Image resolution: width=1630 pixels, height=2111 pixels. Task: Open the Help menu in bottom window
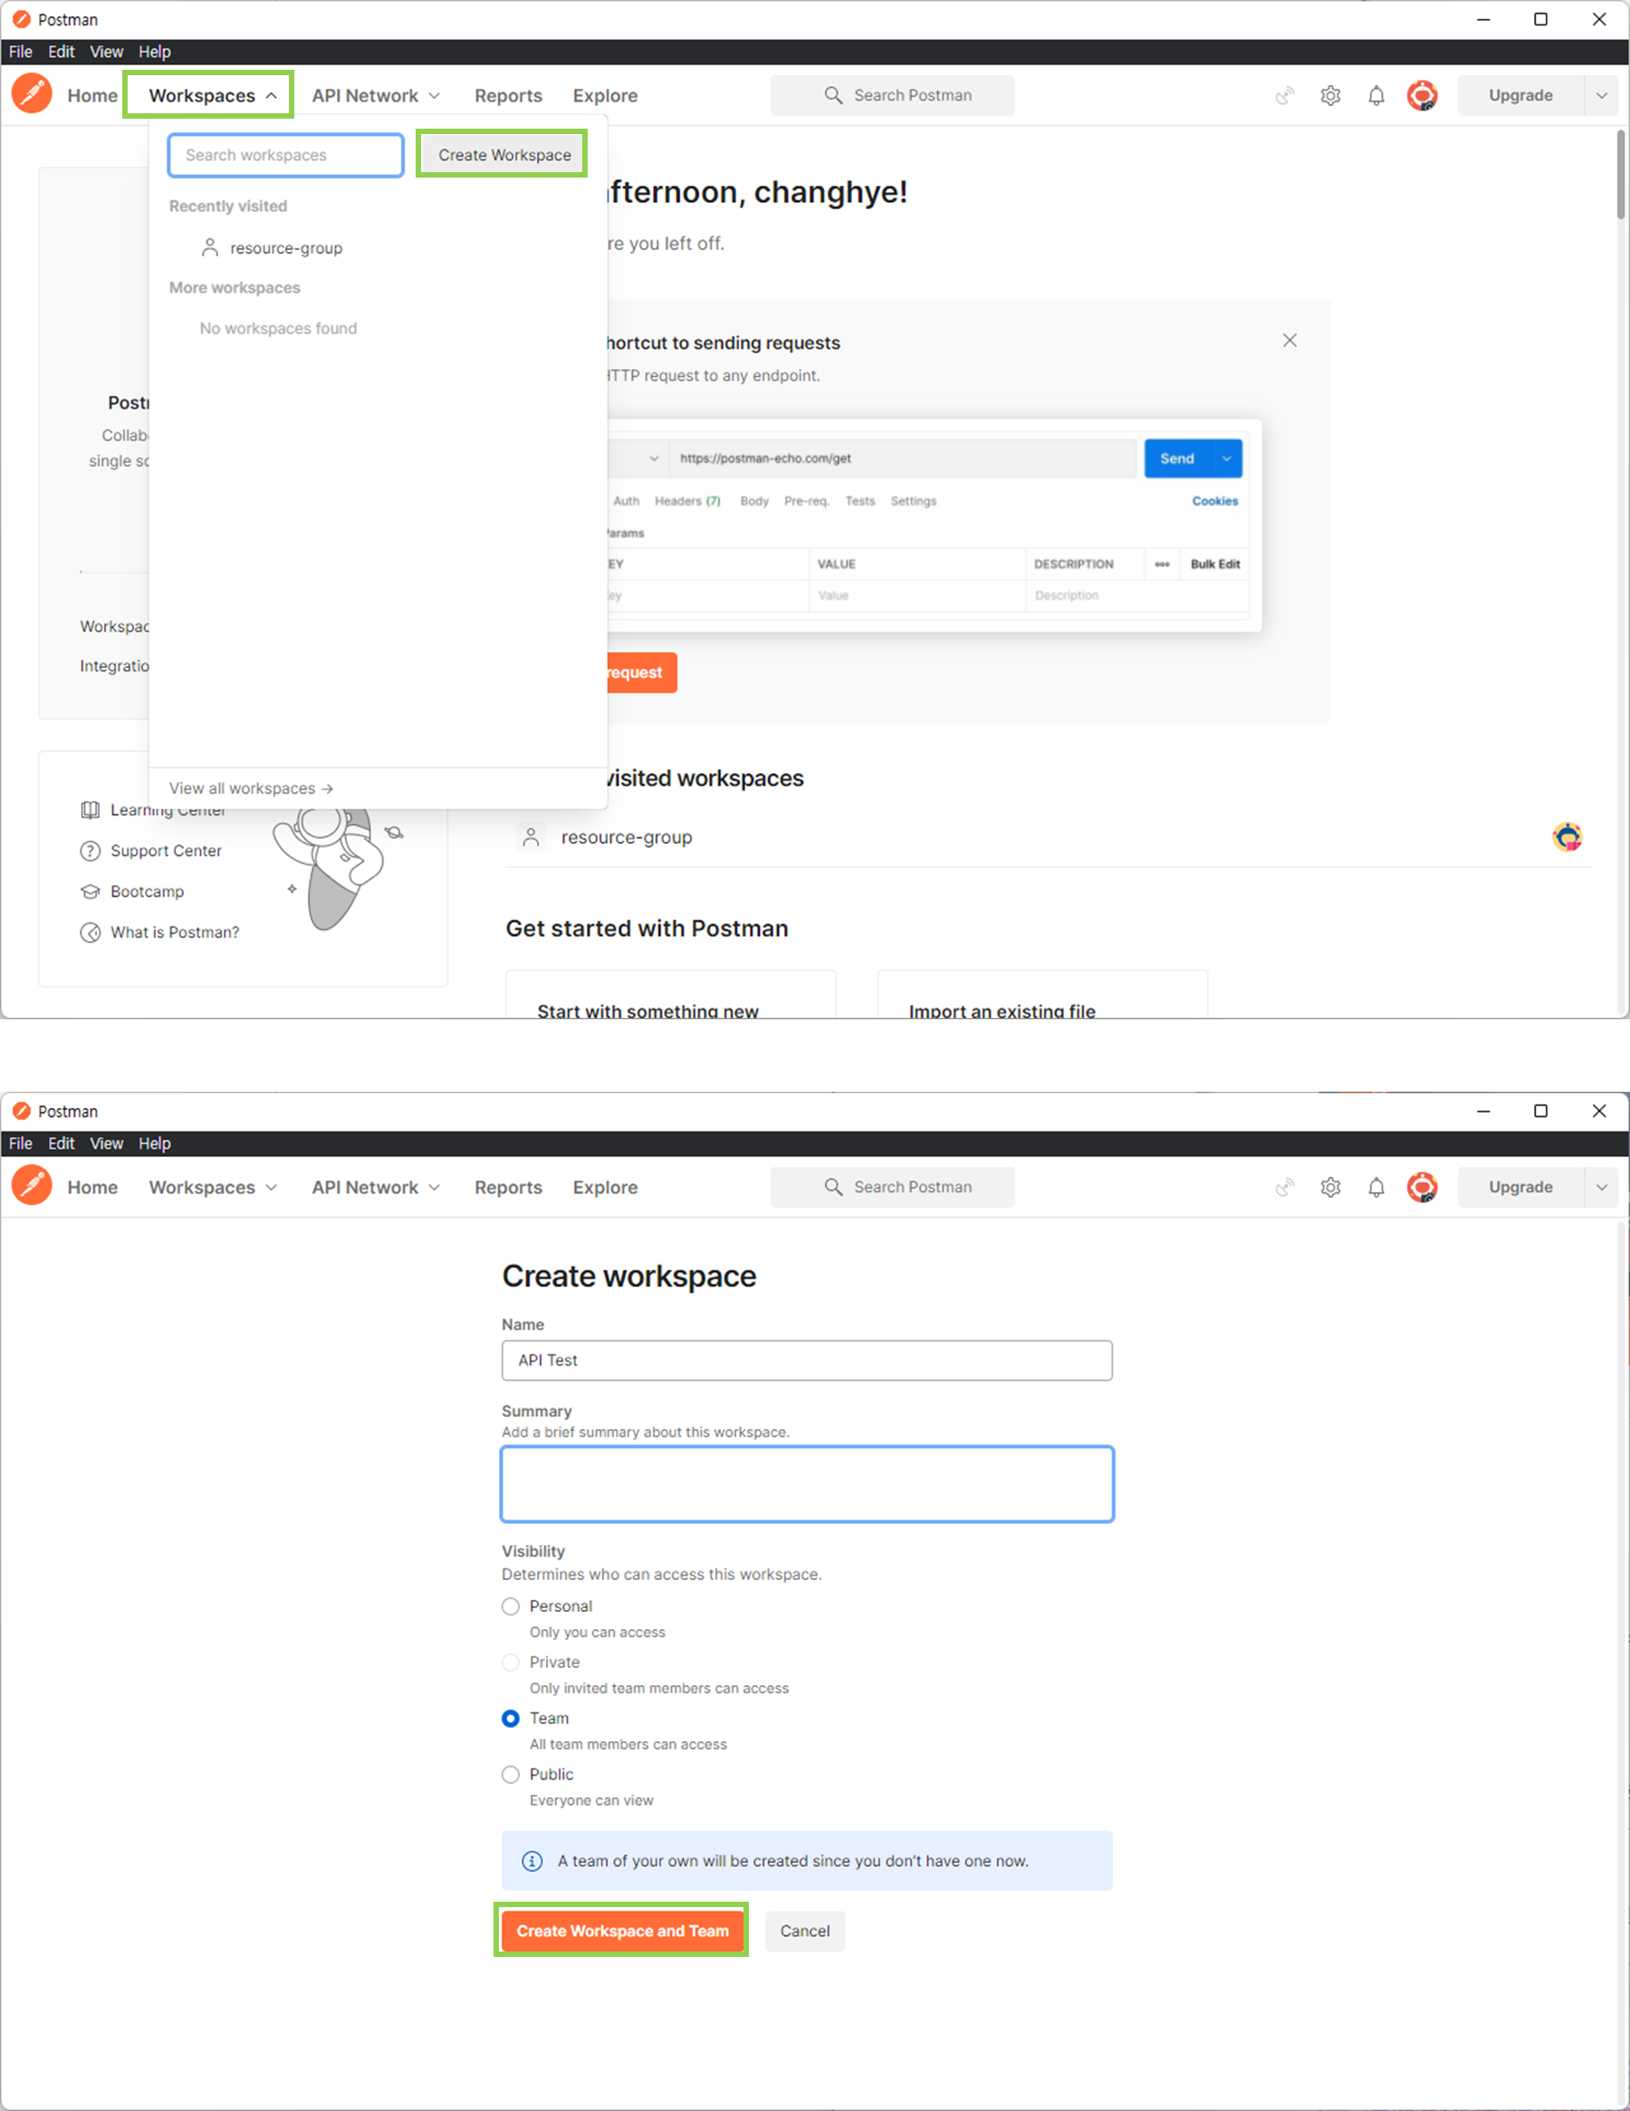(155, 1142)
